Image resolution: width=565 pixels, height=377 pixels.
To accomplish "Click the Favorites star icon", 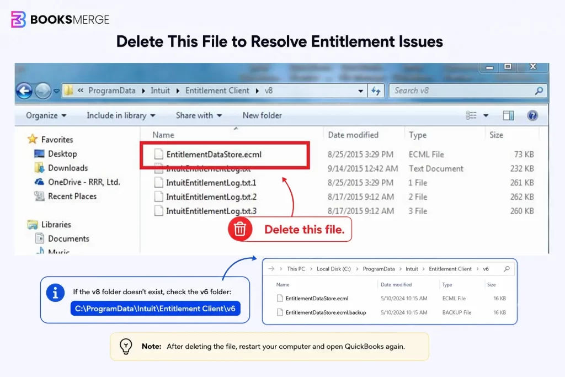I will pyautogui.click(x=33, y=139).
